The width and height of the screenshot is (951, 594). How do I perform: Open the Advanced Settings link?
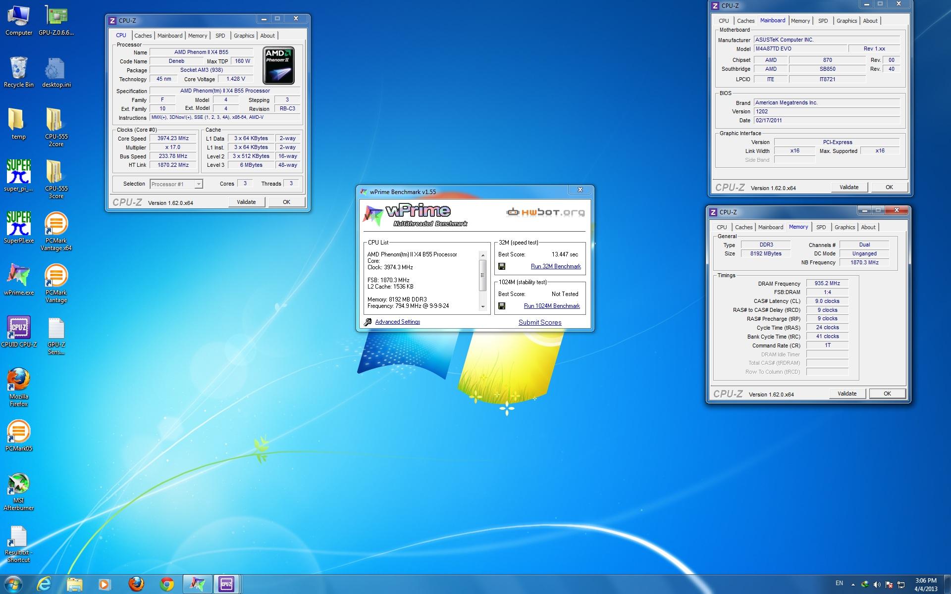(x=397, y=322)
